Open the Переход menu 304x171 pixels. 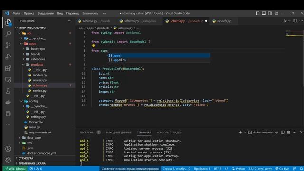73,13
